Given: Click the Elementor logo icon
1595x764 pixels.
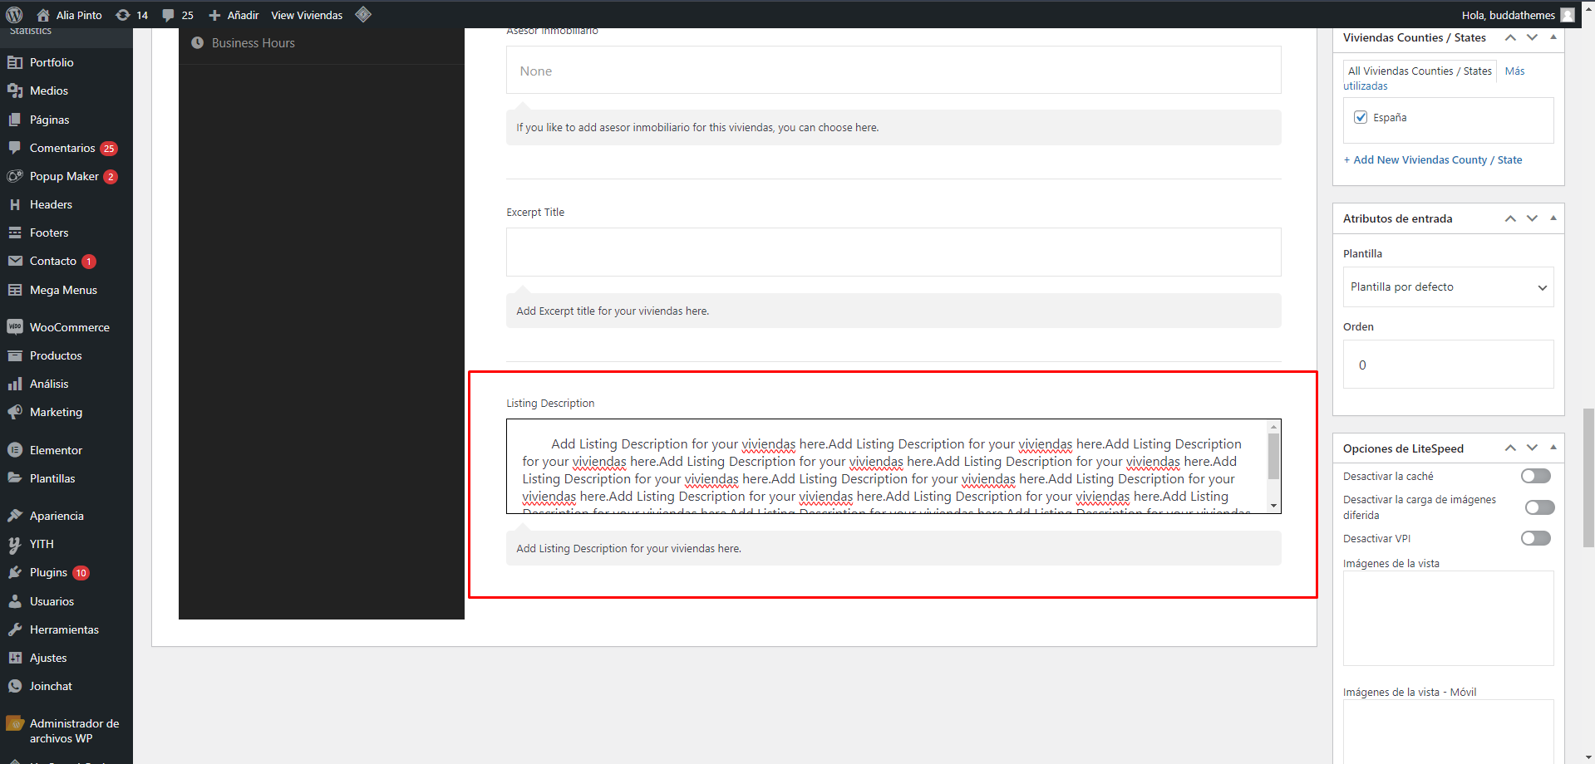Looking at the screenshot, I should [x=15, y=450].
